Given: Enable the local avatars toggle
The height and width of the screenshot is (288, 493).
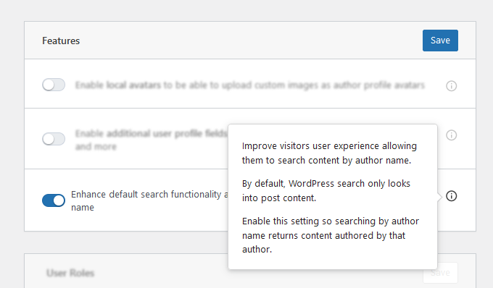Looking at the screenshot, I should pos(54,85).
